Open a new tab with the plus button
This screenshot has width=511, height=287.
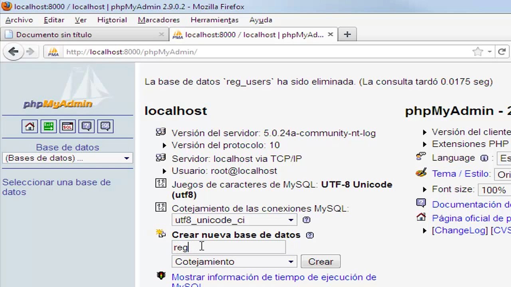coord(347,35)
